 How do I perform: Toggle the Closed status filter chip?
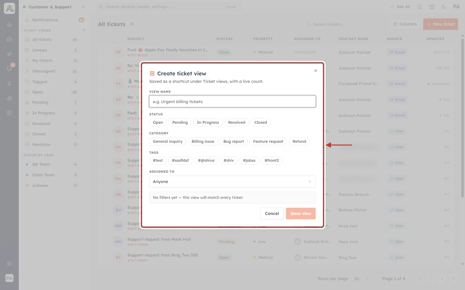point(261,122)
